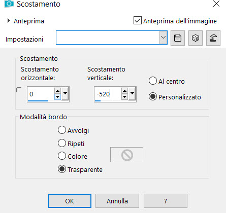Decrease horizontal offset with down spinner arrow
This screenshot has width=226, height=213.
[57, 97]
